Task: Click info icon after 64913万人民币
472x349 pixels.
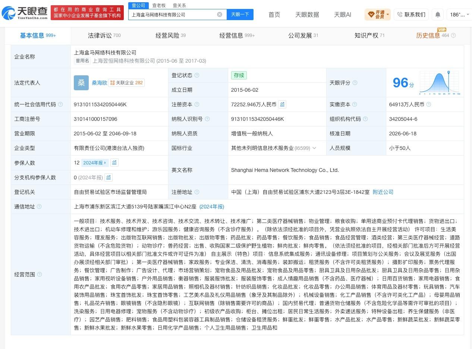Action: point(429,104)
